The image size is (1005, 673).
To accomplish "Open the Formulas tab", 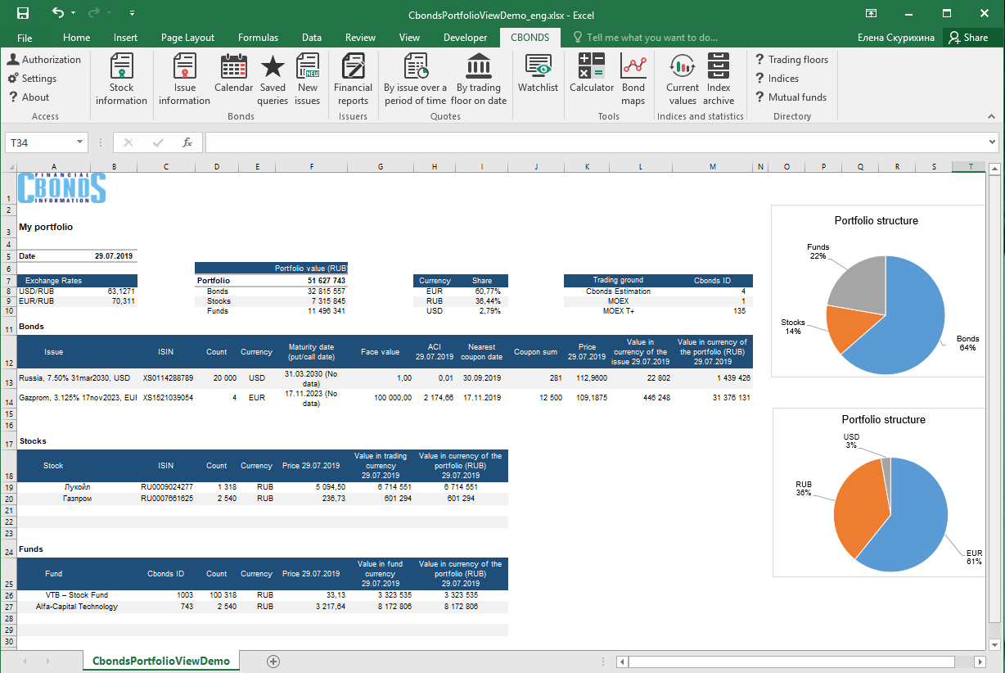I will (x=258, y=38).
